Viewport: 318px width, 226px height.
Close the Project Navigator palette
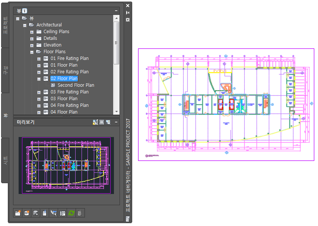coord(128,6)
